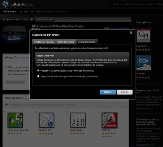163x147 pixels.
Task: Click the move arrows icon in Moja aplikacje
Action: point(7,105)
